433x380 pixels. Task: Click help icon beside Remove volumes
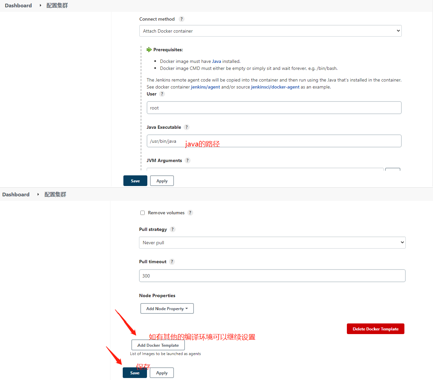[190, 213]
